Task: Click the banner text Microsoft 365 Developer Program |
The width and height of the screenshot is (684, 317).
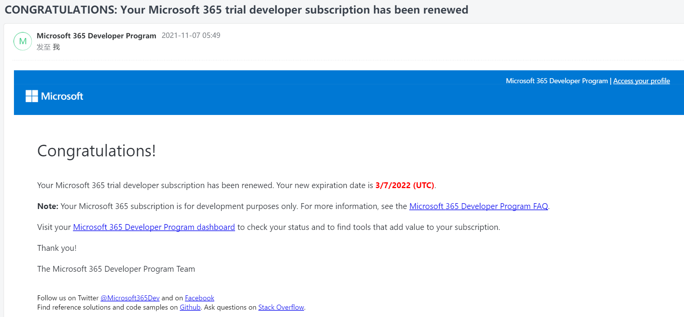Action: 559,81
